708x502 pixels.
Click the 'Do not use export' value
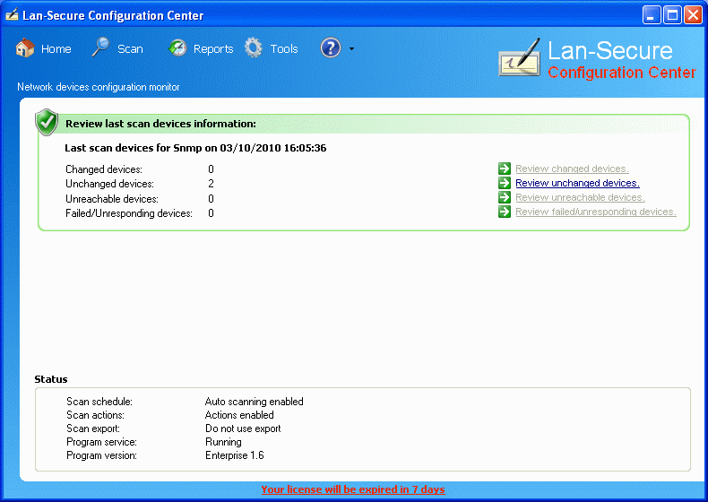pos(243,428)
